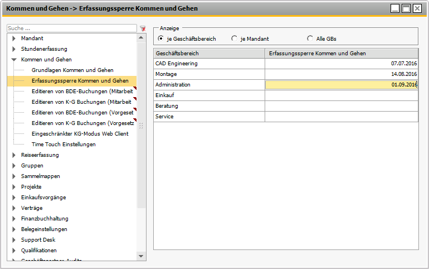Click the scroll down arrow in tree
This screenshot has width=429, height=269.
pyautogui.click(x=141, y=256)
